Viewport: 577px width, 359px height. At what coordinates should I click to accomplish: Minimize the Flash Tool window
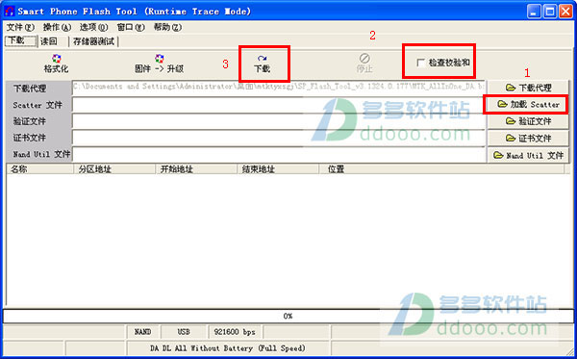click(x=534, y=12)
